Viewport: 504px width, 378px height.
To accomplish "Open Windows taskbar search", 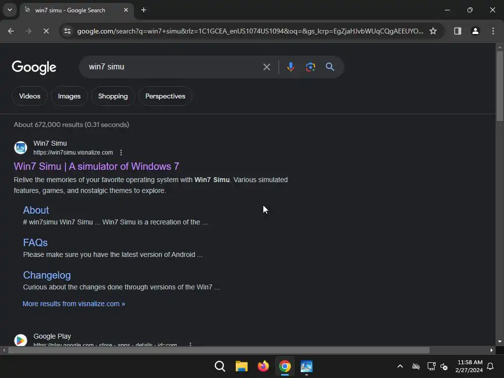I will [x=220, y=366].
